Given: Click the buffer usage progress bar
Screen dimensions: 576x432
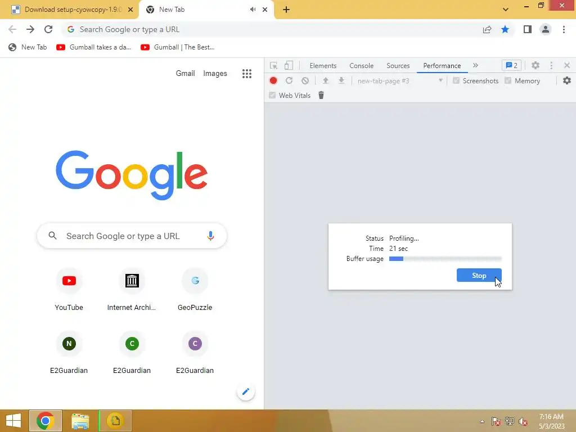Looking at the screenshot, I should [x=445, y=259].
